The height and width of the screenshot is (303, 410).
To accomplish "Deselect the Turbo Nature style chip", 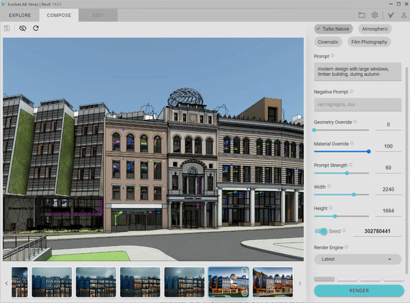I will 333,29.
